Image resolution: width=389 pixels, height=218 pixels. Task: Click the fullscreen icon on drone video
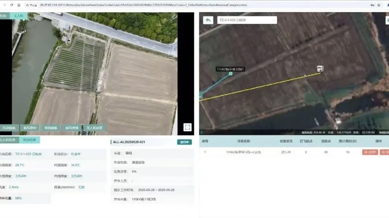coord(187,127)
